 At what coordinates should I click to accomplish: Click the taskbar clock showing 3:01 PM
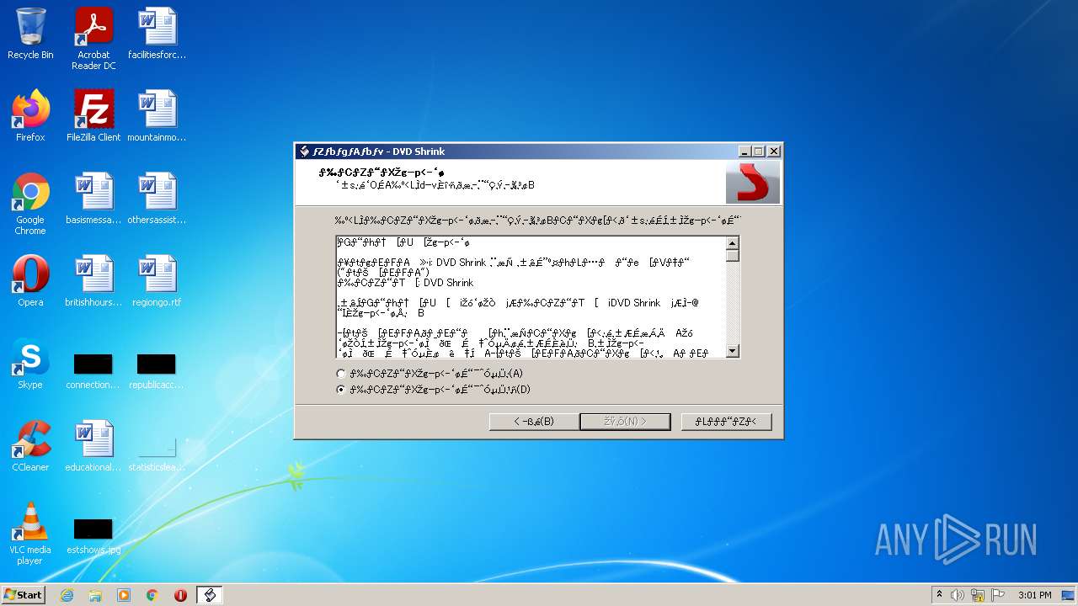(1034, 595)
